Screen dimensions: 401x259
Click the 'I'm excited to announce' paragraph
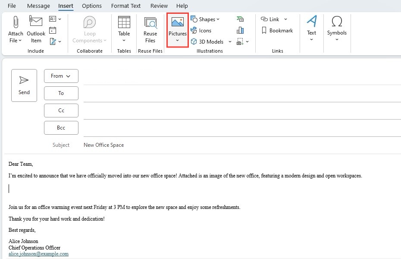[x=185, y=176]
